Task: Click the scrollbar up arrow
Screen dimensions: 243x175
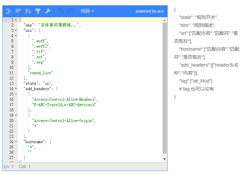Action: click(x=165, y=20)
